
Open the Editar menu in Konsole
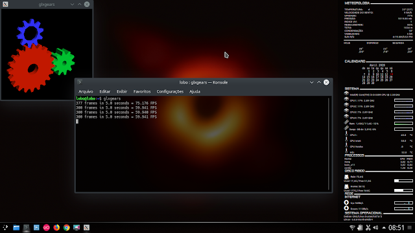[x=105, y=91]
